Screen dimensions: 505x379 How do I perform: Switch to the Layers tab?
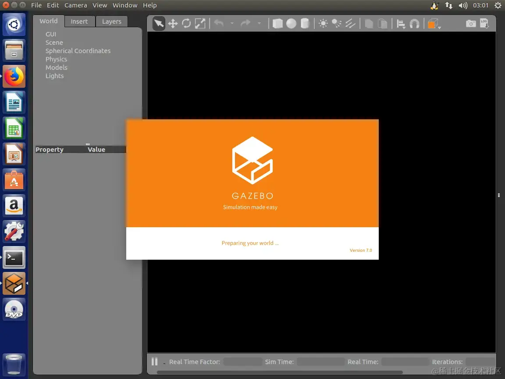click(x=112, y=21)
